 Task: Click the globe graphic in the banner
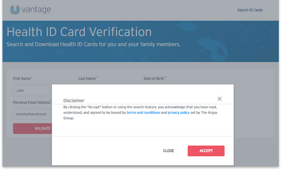(213, 47)
